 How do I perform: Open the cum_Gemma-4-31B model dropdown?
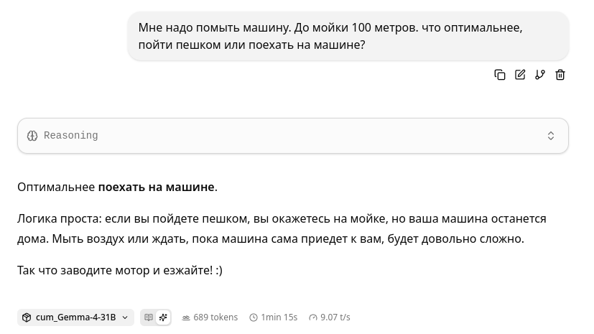click(x=75, y=317)
